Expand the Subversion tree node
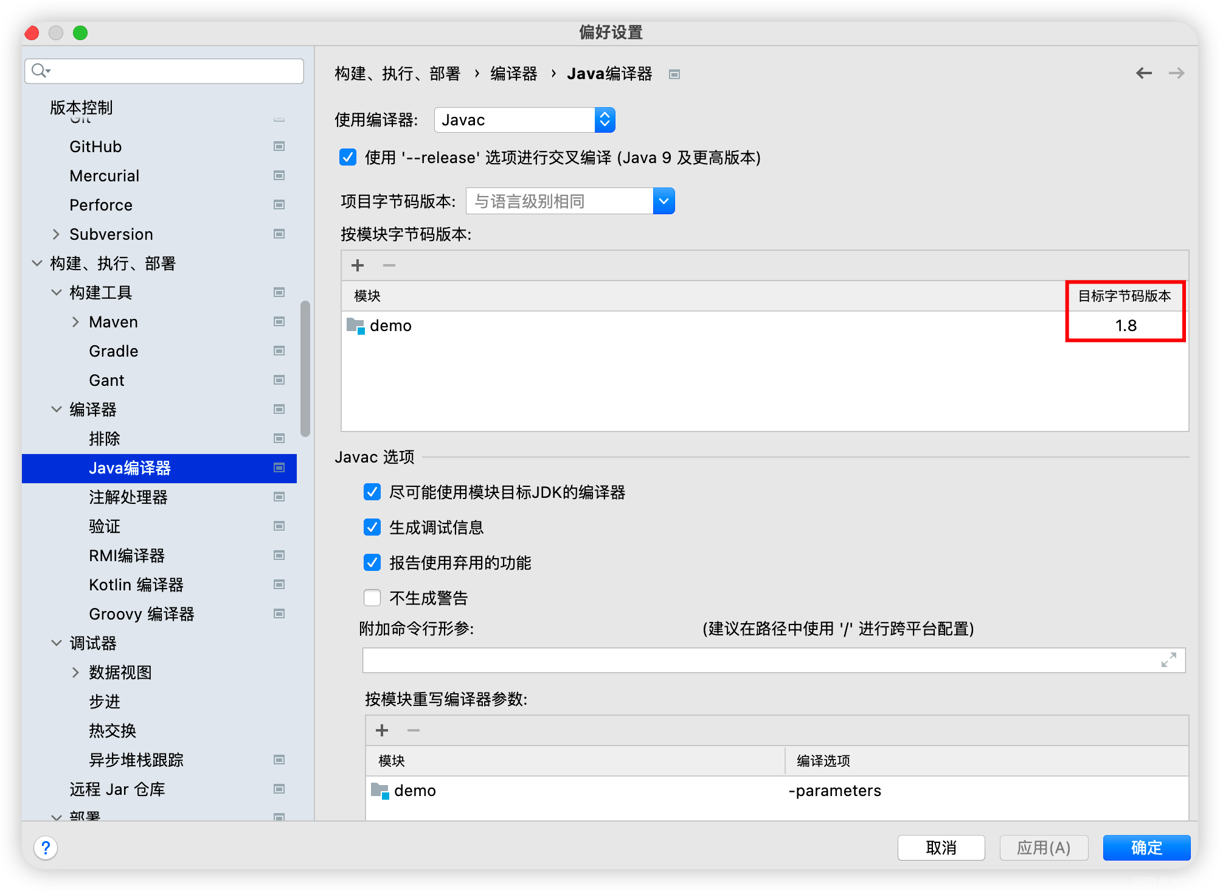 pyautogui.click(x=56, y=234)
